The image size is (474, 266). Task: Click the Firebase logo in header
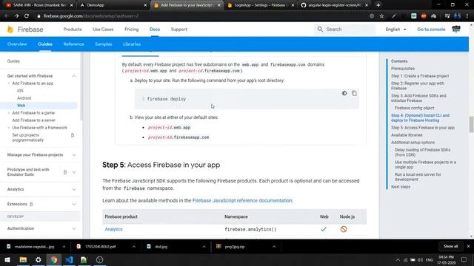(25, 30)
